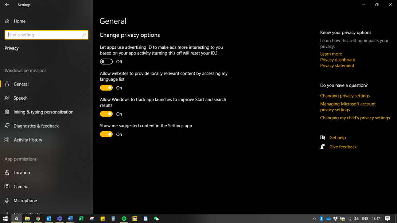Screen dimensions: 397x223
Task: Open the ENG language selector
Action: click(365, 219)
